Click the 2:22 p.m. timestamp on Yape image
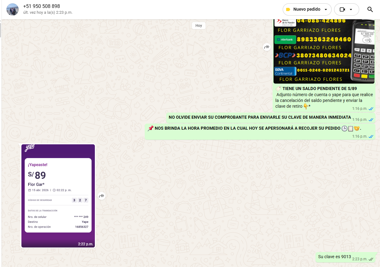The height and width of the screenshot is (267, 380). [x=85, y=244]
